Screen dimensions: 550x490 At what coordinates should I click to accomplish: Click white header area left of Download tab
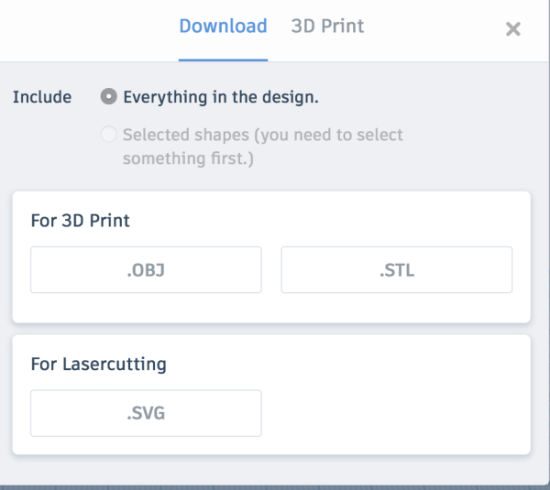(x=88, y=30)
